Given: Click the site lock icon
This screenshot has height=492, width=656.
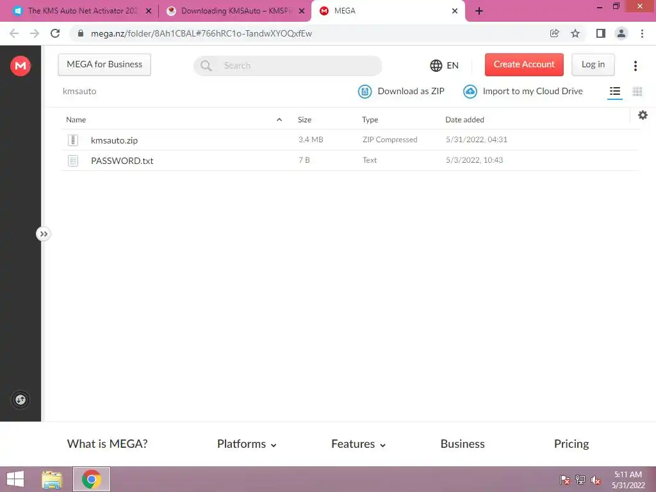Looking at the screenshot, I should point(81,33).
